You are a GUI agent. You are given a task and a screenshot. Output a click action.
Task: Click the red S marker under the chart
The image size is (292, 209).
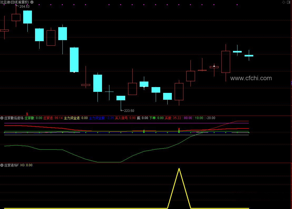click(x=27, y=114)
